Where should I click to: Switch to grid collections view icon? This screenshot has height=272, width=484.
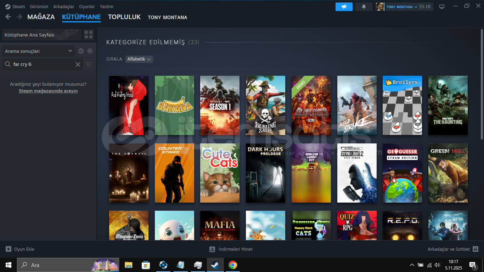(x=89, y=35)
